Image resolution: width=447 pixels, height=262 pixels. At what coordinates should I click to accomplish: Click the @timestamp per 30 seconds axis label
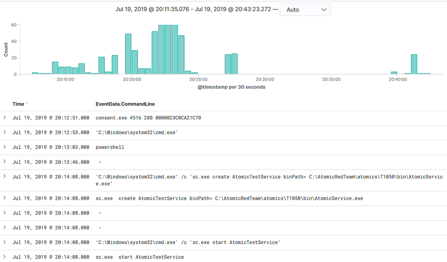(x=231, y=87)
